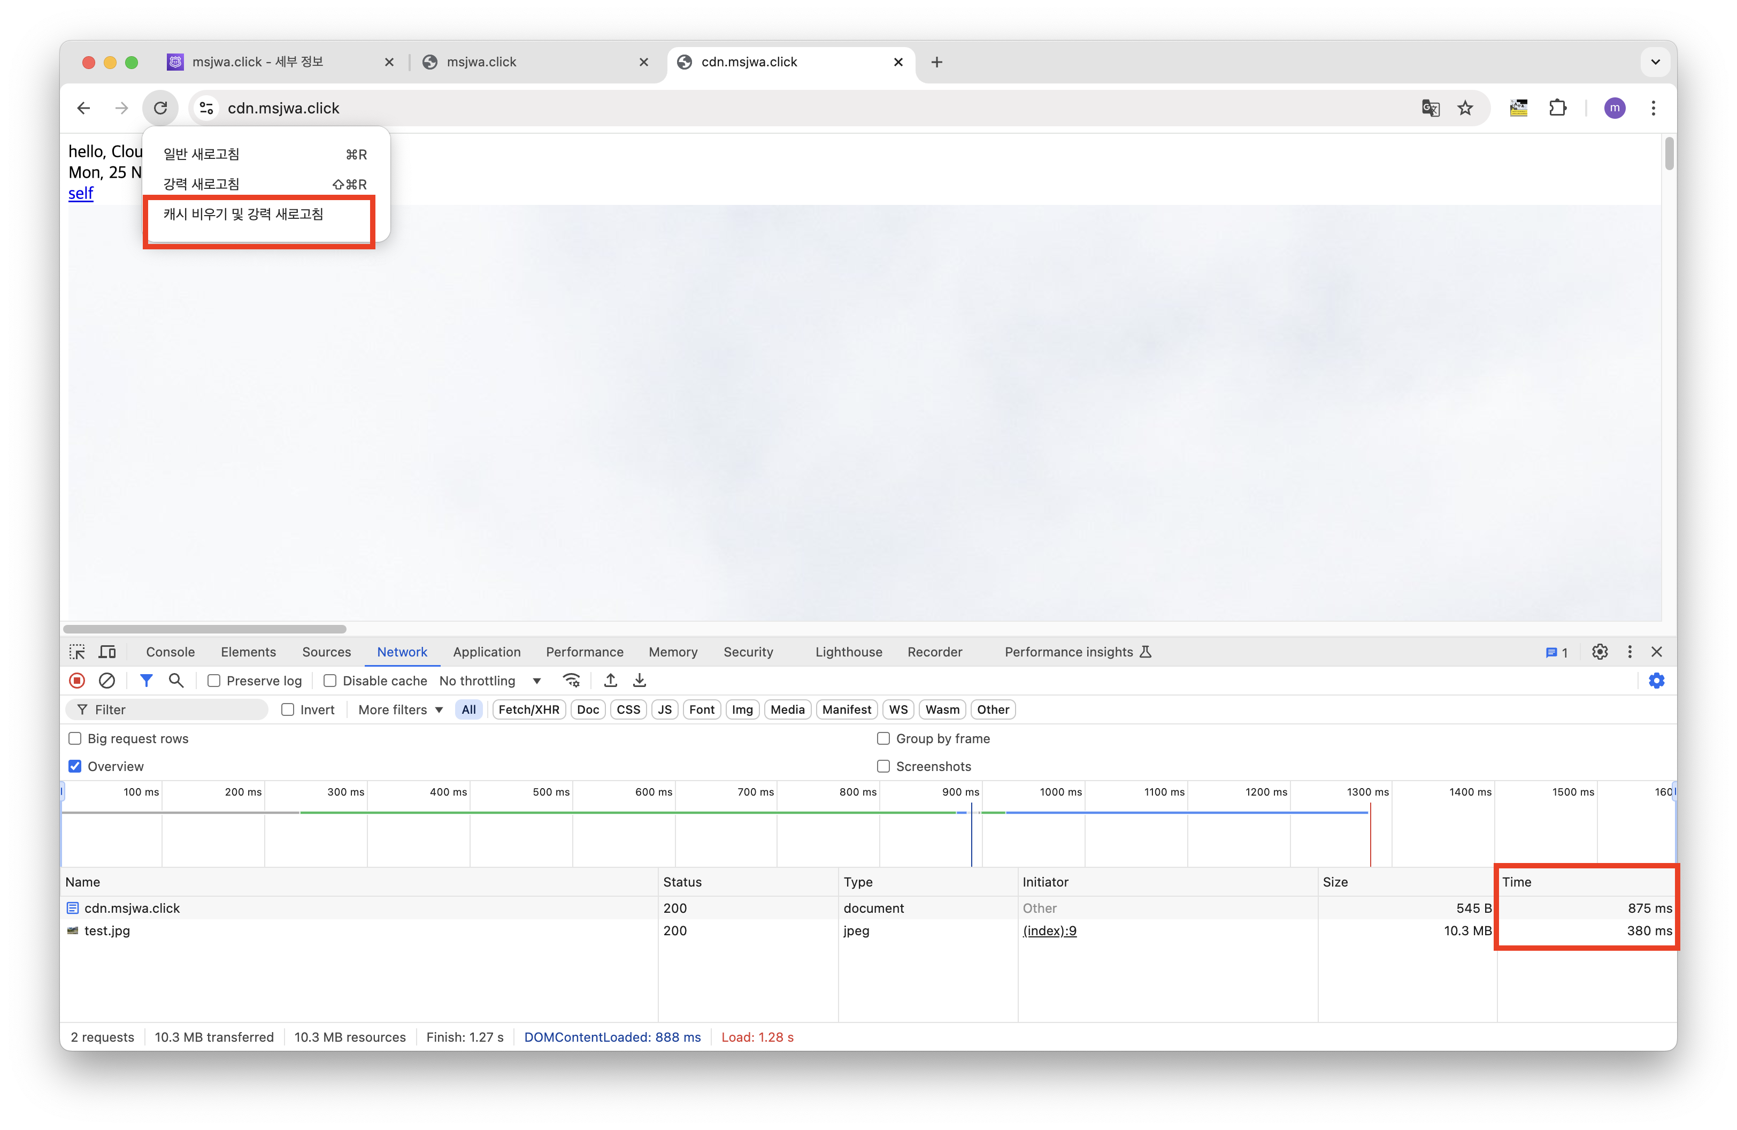Check the Disable cache option
The height and width of the screenshot is (1130, 1737).
pos(330,681)
